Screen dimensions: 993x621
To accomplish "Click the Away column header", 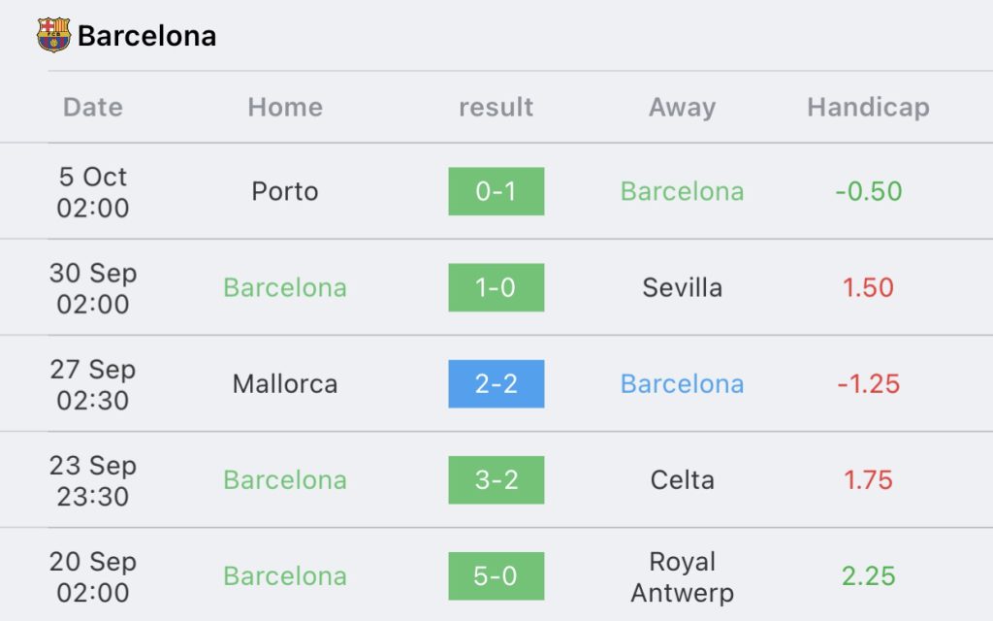I will (x=682, y=107).
